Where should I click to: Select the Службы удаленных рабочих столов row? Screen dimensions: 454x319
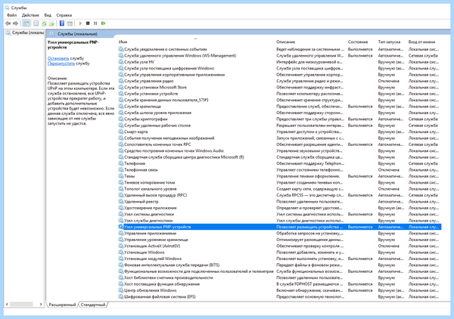[x=279, y=125]
